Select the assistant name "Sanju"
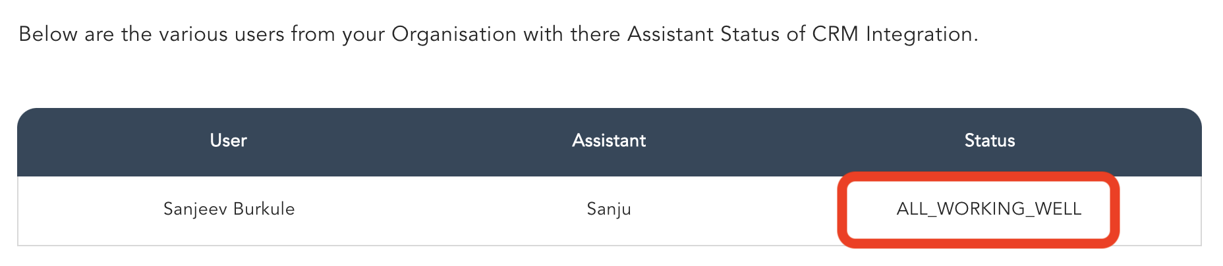This screenshot has width=1223, height=266. pyautogui.click(x=609, y=209)
